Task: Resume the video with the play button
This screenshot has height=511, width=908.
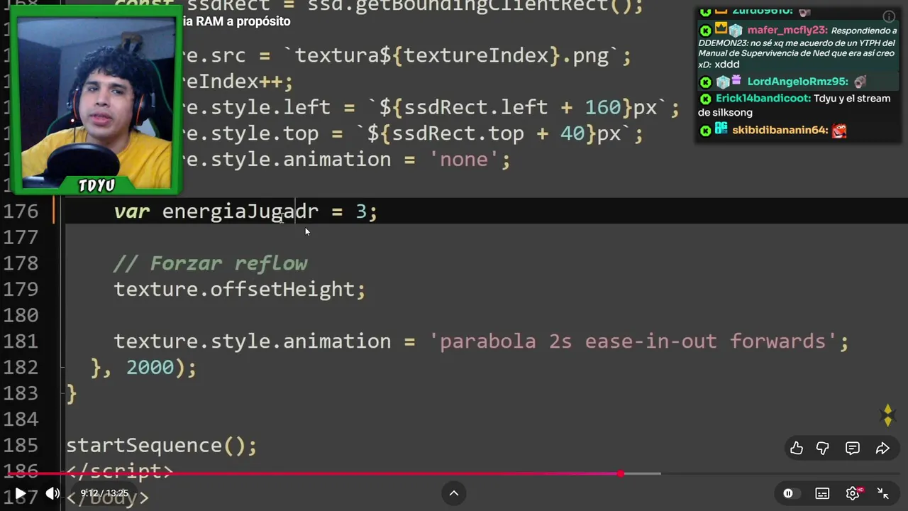Action: pos(21,493)
